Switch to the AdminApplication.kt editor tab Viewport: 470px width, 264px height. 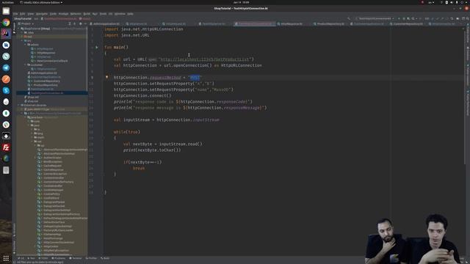point(106,23)
